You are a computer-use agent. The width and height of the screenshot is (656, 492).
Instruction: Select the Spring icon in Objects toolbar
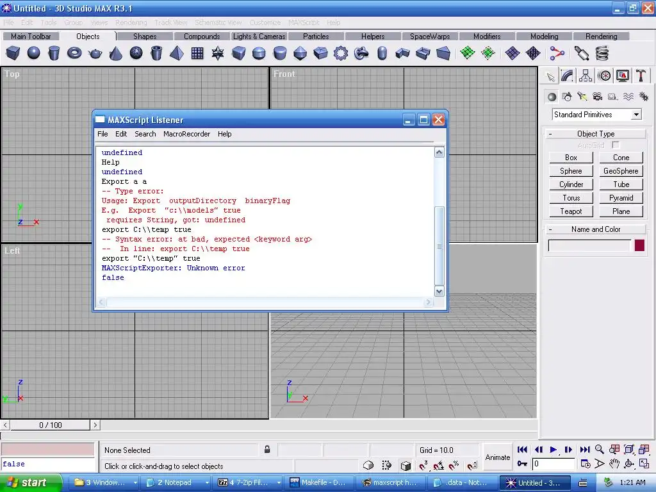[602, 53]
